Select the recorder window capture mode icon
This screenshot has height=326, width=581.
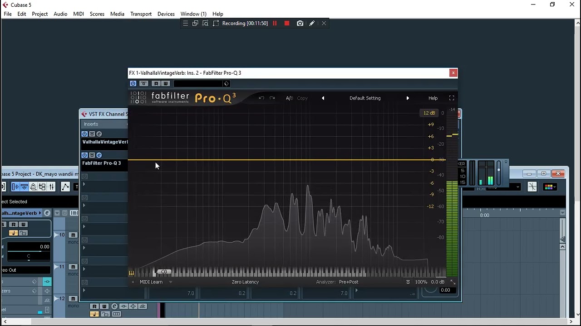[x=195, y=23]
